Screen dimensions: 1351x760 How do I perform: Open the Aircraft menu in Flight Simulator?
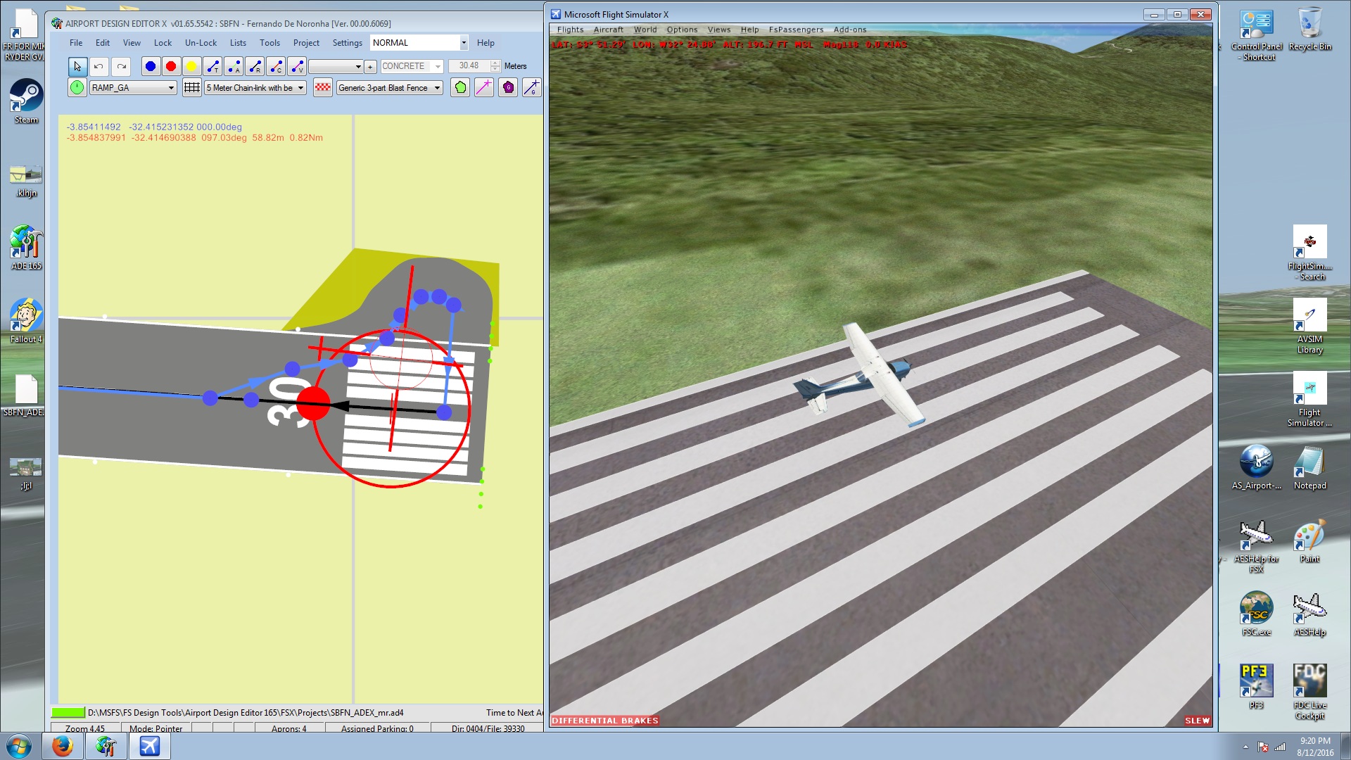608,30
